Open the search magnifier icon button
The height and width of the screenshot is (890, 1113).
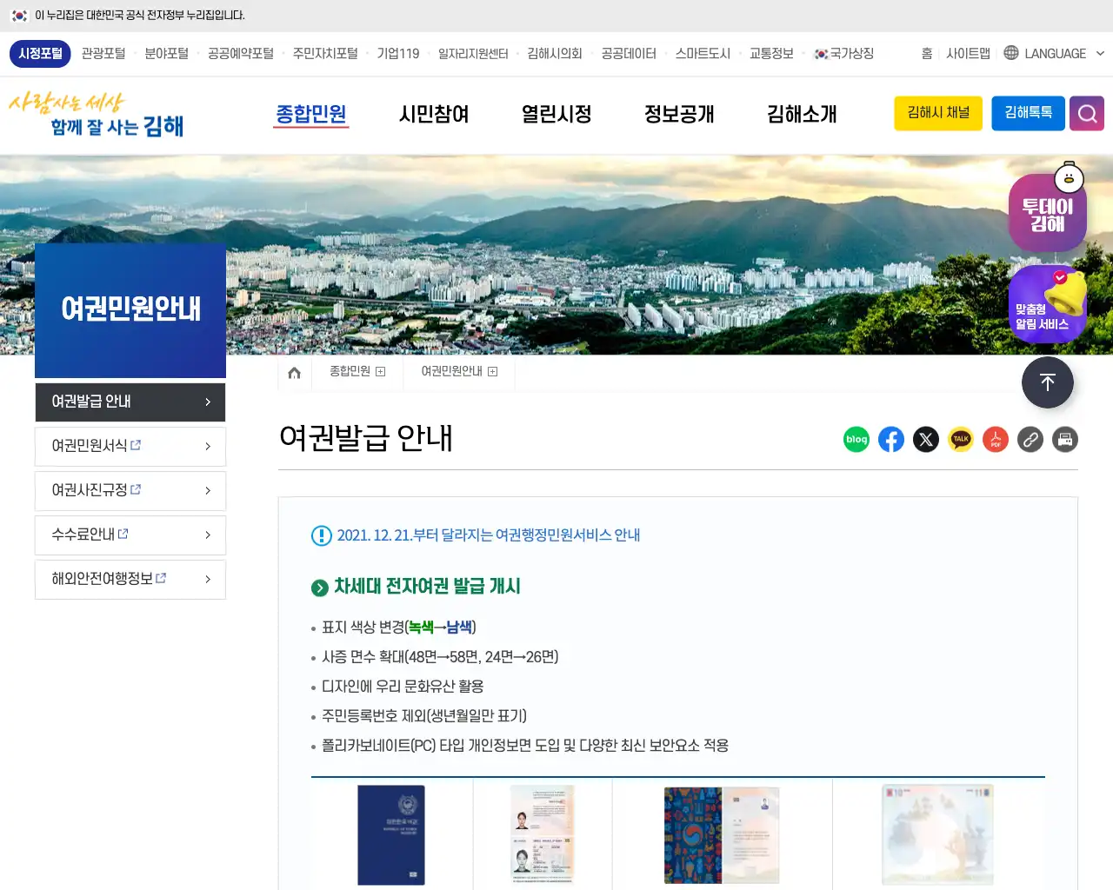tap(1087, 114)
